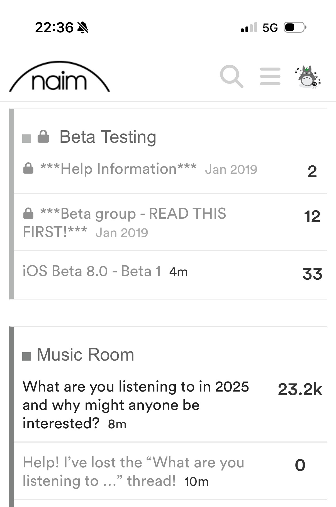Tap the 23.2k posts count
The height and width of the screenshot is (507, 336).
(x=300, y=389)
